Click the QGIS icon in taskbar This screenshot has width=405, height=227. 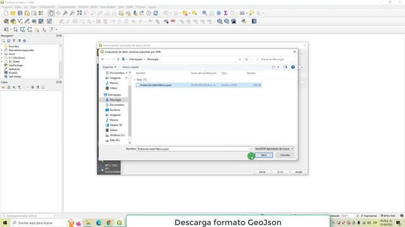pos(120,223)
